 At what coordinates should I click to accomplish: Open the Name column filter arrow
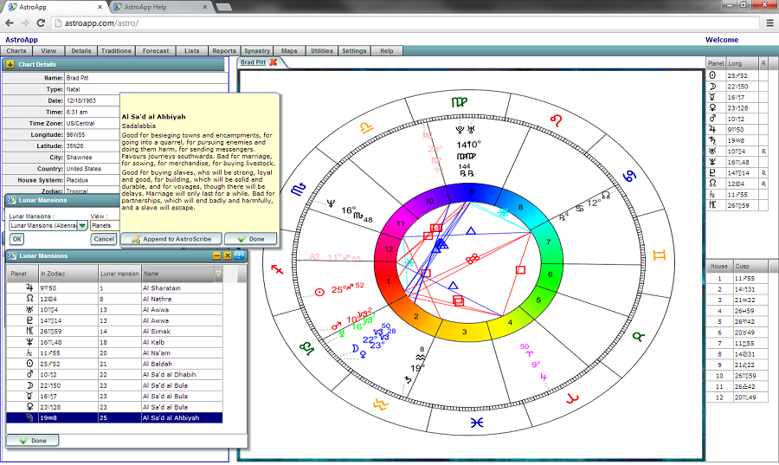coord(218,274)
